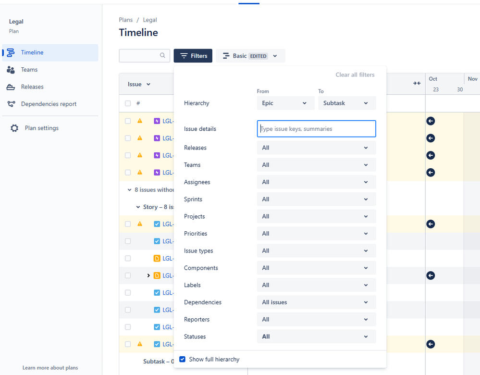Click the first story row warning icon
Image resolution: width=480 pixels, height=375 pixels.
click(140, 224)
